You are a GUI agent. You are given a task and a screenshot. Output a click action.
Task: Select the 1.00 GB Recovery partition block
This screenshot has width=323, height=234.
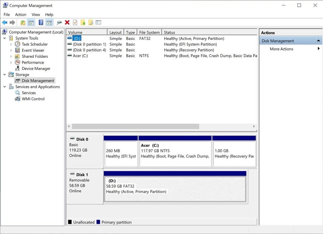pyautogui.click(x=234, y=151)
